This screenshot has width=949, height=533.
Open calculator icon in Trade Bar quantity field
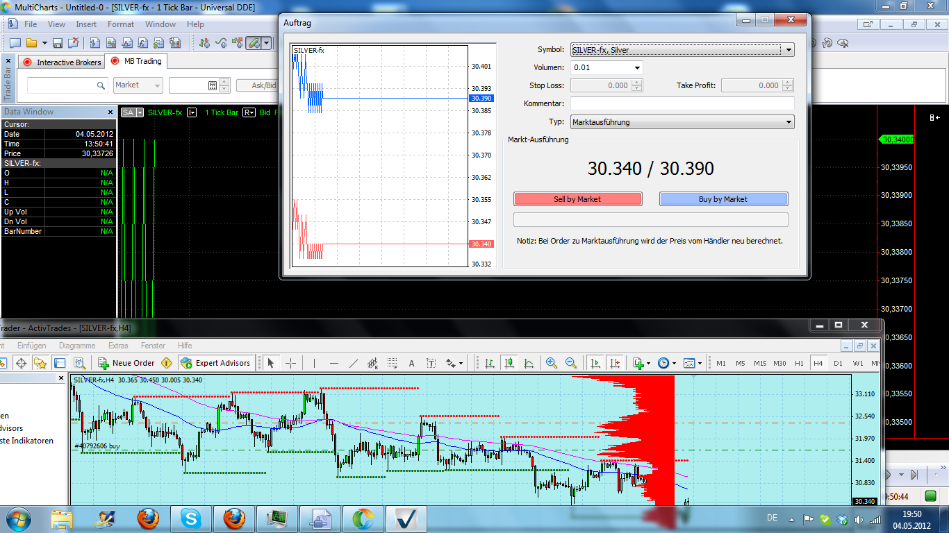point(213,85)
